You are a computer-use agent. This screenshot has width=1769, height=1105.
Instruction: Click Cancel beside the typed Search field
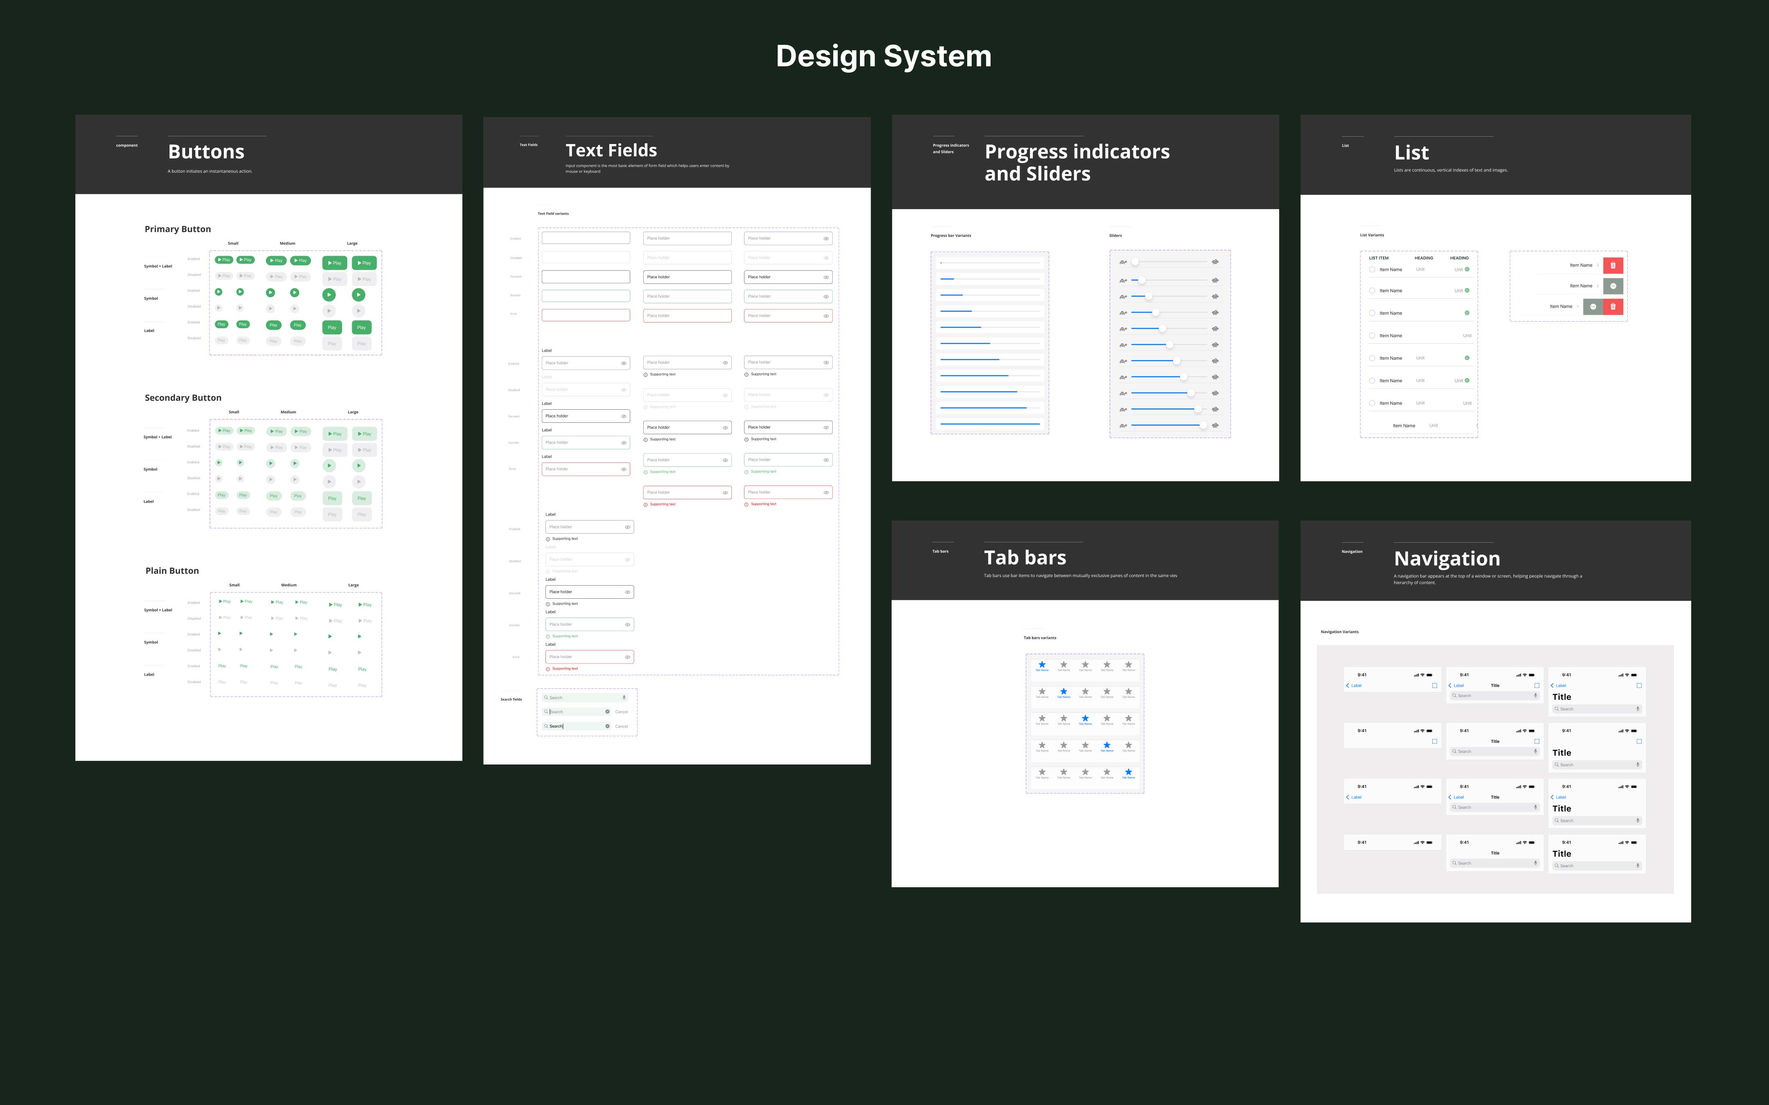[x=621, y=726]
